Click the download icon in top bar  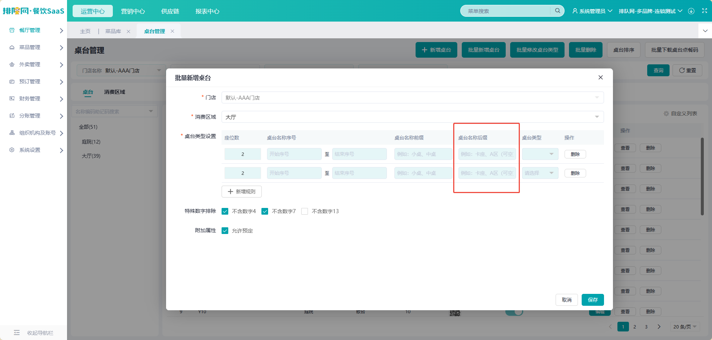pyautogui.click(x=691, y=11)
